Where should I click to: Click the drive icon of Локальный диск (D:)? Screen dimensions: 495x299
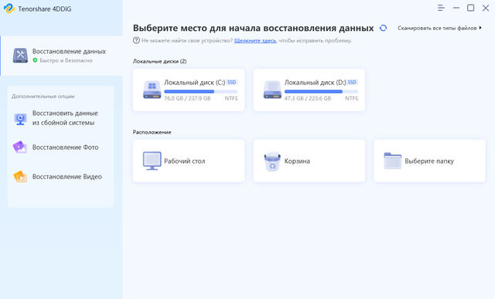(x=272, y=90)
